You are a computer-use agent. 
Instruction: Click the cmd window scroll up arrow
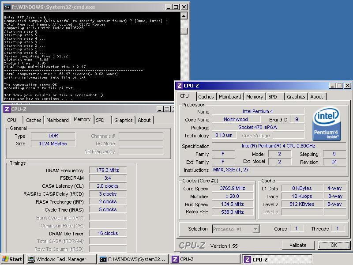pos(184,16)
